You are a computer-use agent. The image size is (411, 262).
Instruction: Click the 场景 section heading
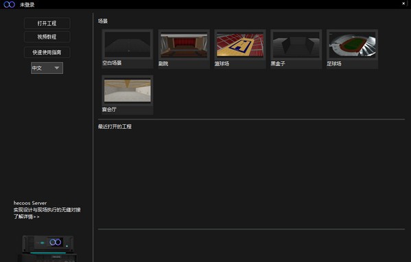103,21
